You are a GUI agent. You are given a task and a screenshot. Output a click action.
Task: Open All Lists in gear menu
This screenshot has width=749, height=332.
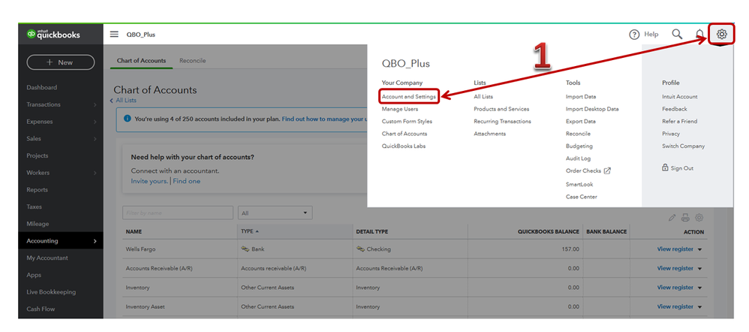point(483,97)
